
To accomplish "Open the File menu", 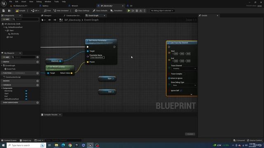I will 10,2.
